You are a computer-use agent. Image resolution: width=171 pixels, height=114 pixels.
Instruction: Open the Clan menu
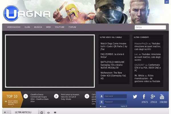[x=27, y=27]
